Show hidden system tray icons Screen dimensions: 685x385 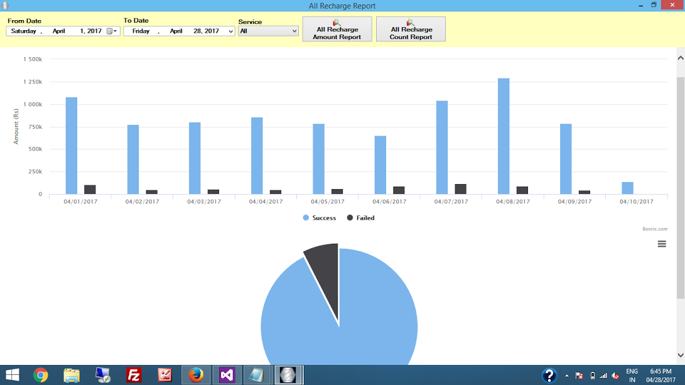[x=567, y=376]
